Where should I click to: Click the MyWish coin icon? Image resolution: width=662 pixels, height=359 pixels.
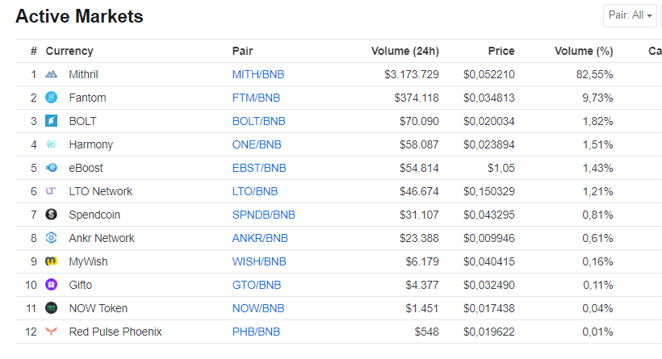click(51, 261)
